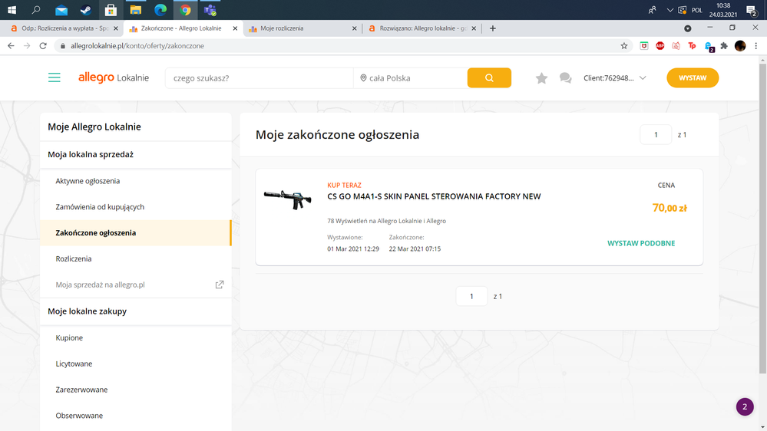Click the purple notification badge
Viewport: 767px width, 431px height.
745,406
